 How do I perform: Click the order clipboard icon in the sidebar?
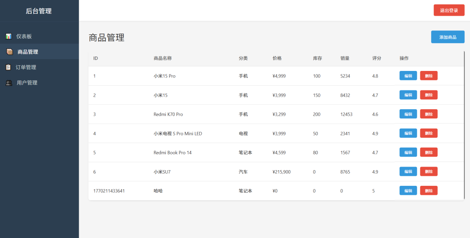(x=8, y=67)
